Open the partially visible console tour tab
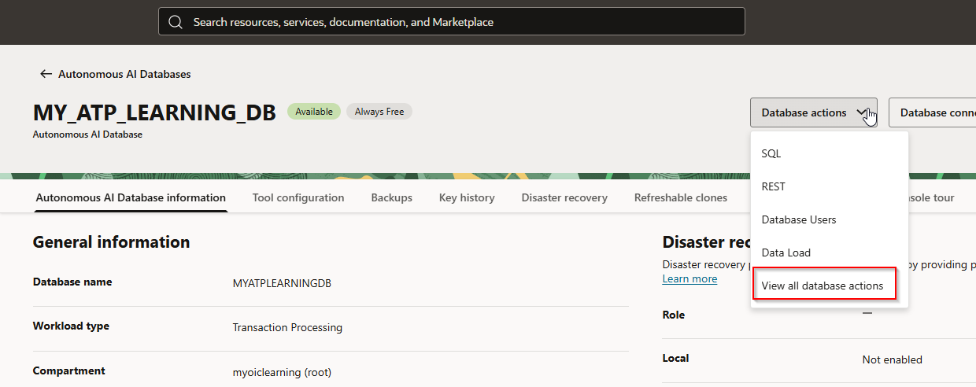 coord(931,197)
